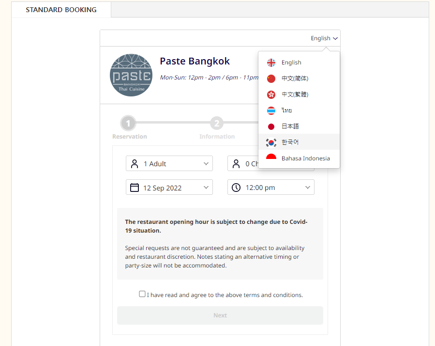The width and height of the screenshot is (435, 346).
Task: Click the Thailand flag icon
Action: (271, 110)
